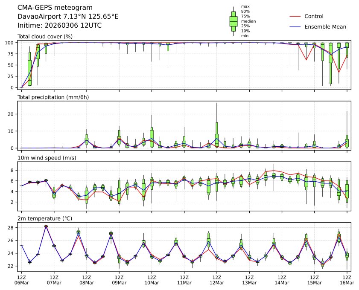Image resolution: width=359 pixels, height=290 pixels.
Task: Click the blue Ensemble Mean legend line
Action: point(295,27)
